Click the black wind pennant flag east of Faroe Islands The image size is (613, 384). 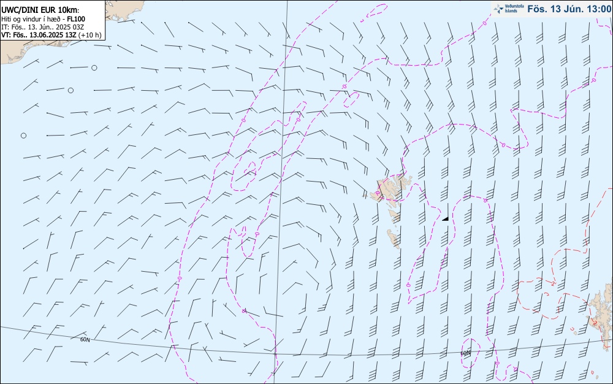(445, 218)
